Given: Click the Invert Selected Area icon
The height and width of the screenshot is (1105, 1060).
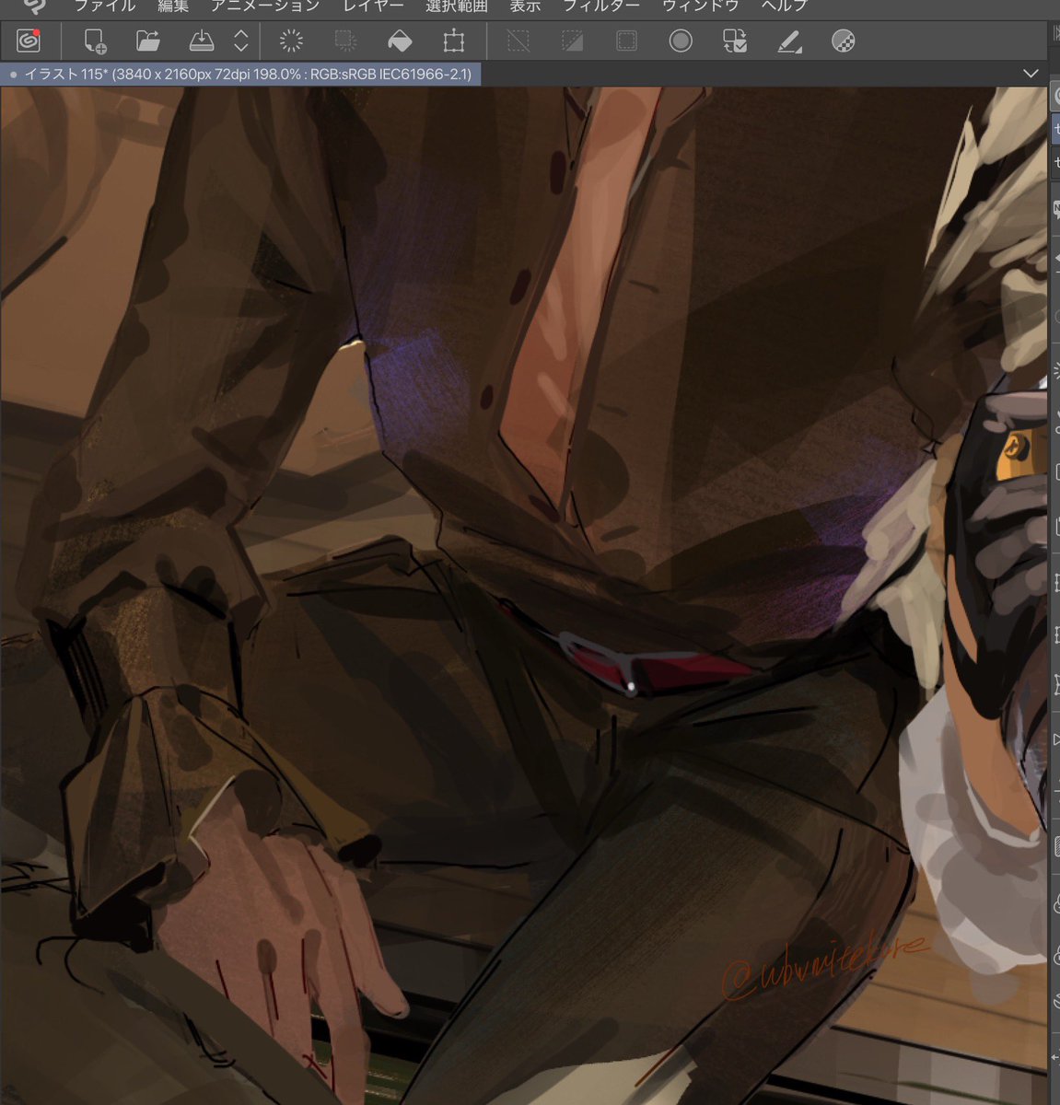Looking at the screenshot, I should pyautogui.click(x=573, y=41).
